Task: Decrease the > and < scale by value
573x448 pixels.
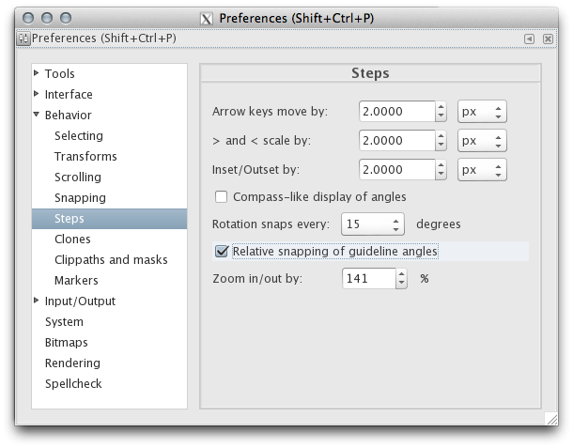Action: pyautogui.click(x=441, y=145)
